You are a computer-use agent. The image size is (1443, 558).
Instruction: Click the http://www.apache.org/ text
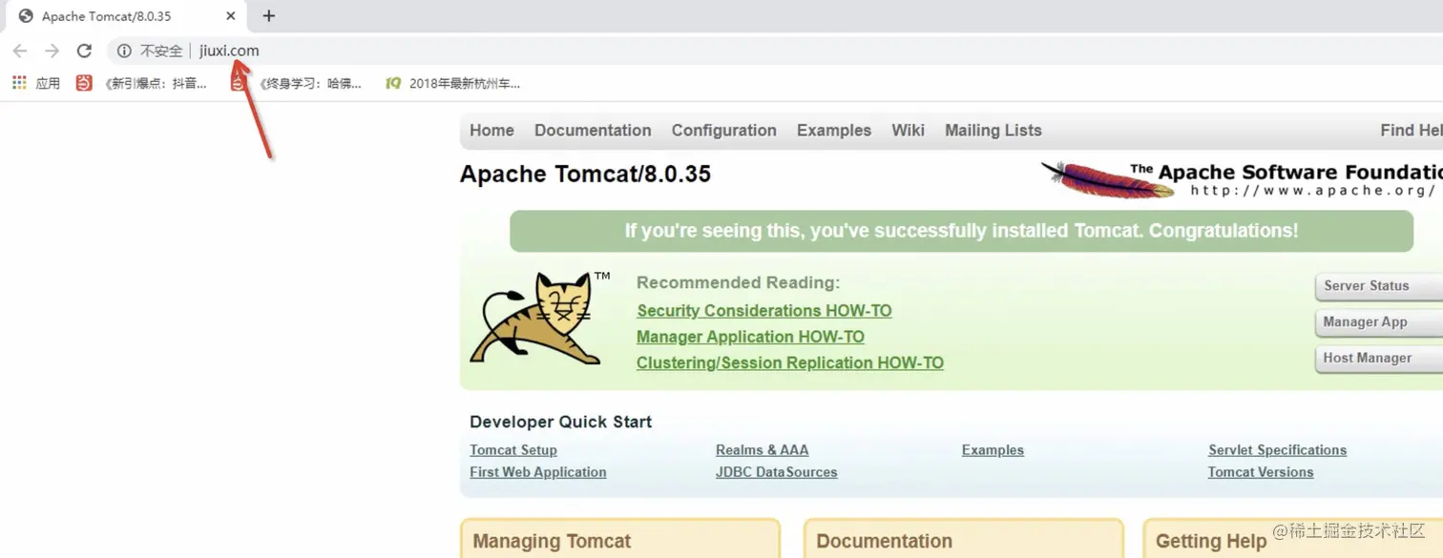coord(1313,191)
